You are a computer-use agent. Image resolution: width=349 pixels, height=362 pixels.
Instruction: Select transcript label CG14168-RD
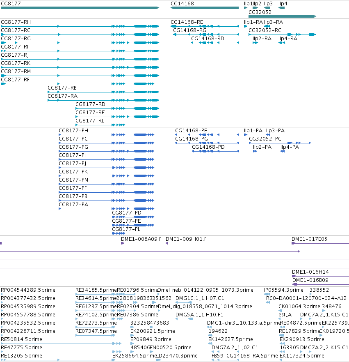point(208,39)
